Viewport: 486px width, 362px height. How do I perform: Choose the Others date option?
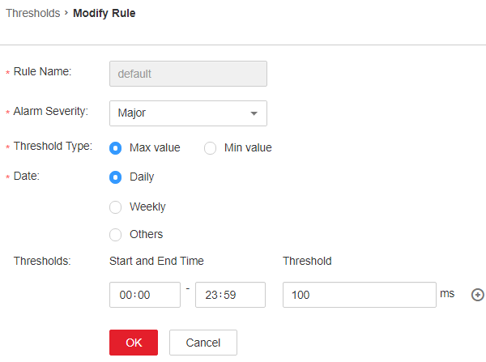115,235
